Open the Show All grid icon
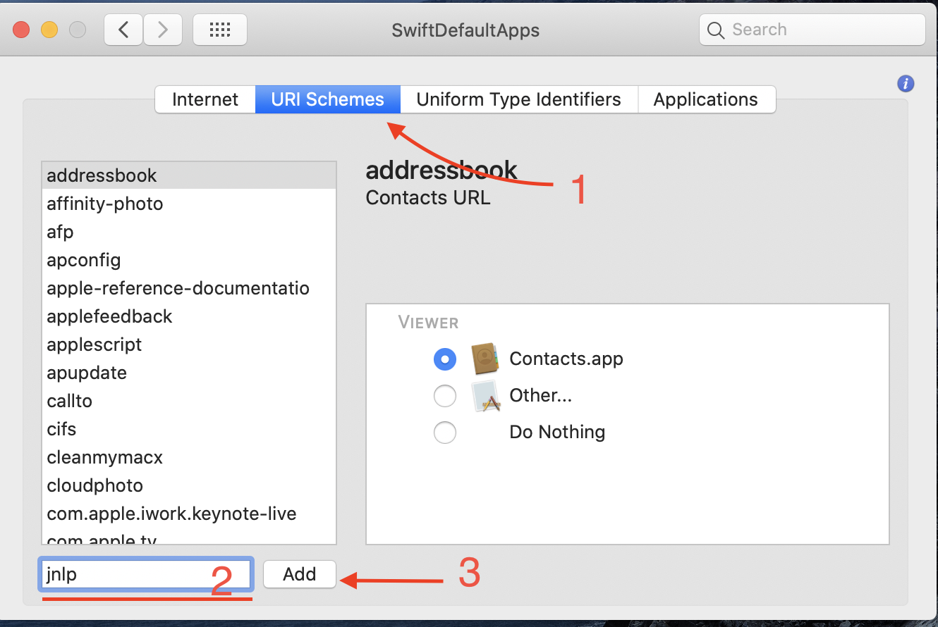Image resolution: width=938 pixels, height=627 pixels. click(x=219, y=30)
